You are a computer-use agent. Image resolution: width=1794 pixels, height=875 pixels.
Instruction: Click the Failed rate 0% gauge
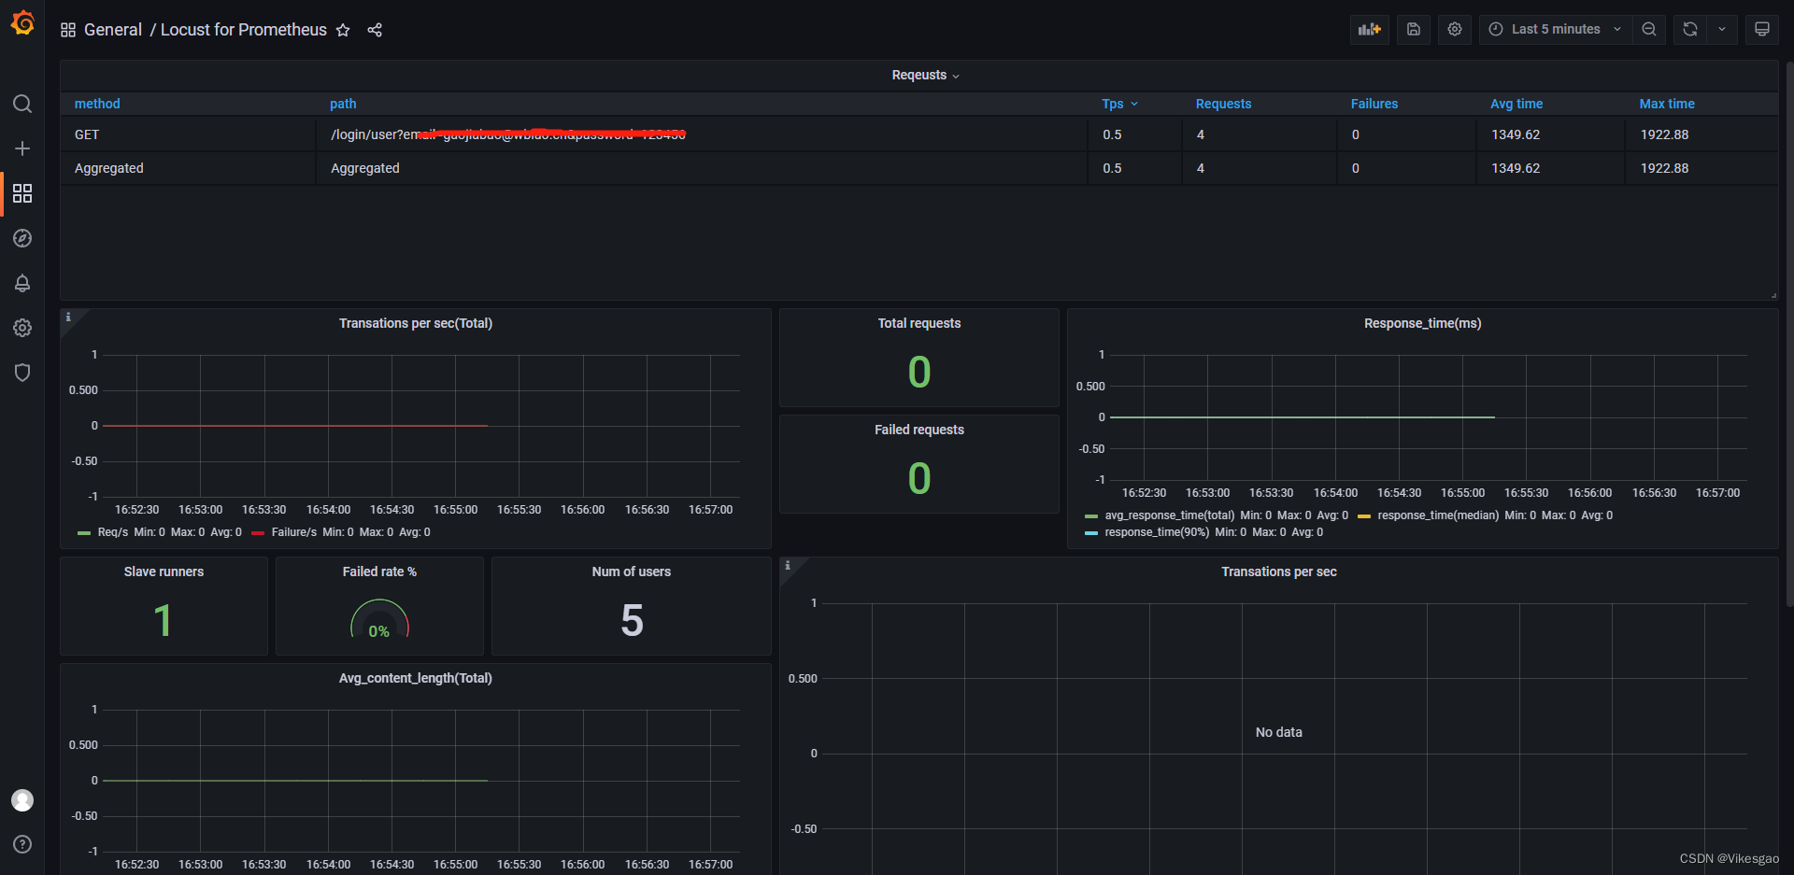pyautogui.click(x=379, y=619)
